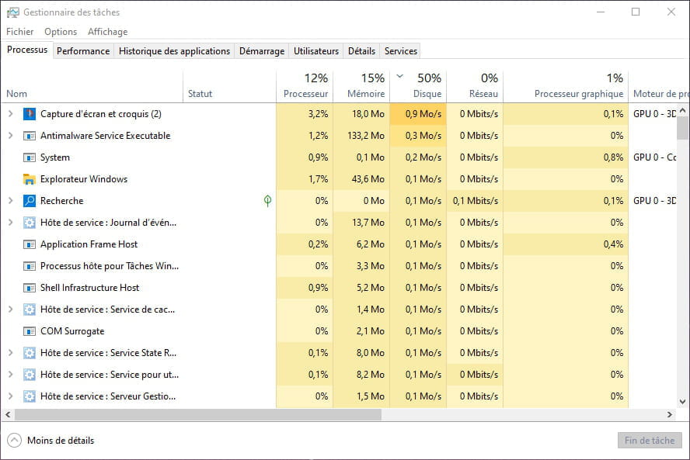Expand Hôte de service : Service State R...
Screen dimensions: 690x460
click(x=11, y=353)
